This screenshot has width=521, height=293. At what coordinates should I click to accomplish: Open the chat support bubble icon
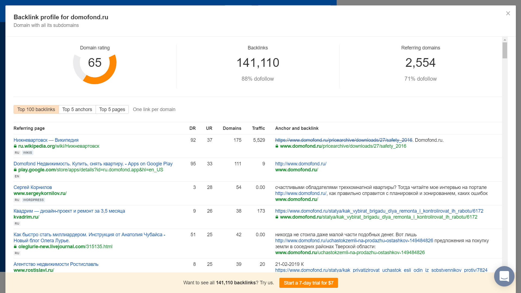(x=504, y=276)
